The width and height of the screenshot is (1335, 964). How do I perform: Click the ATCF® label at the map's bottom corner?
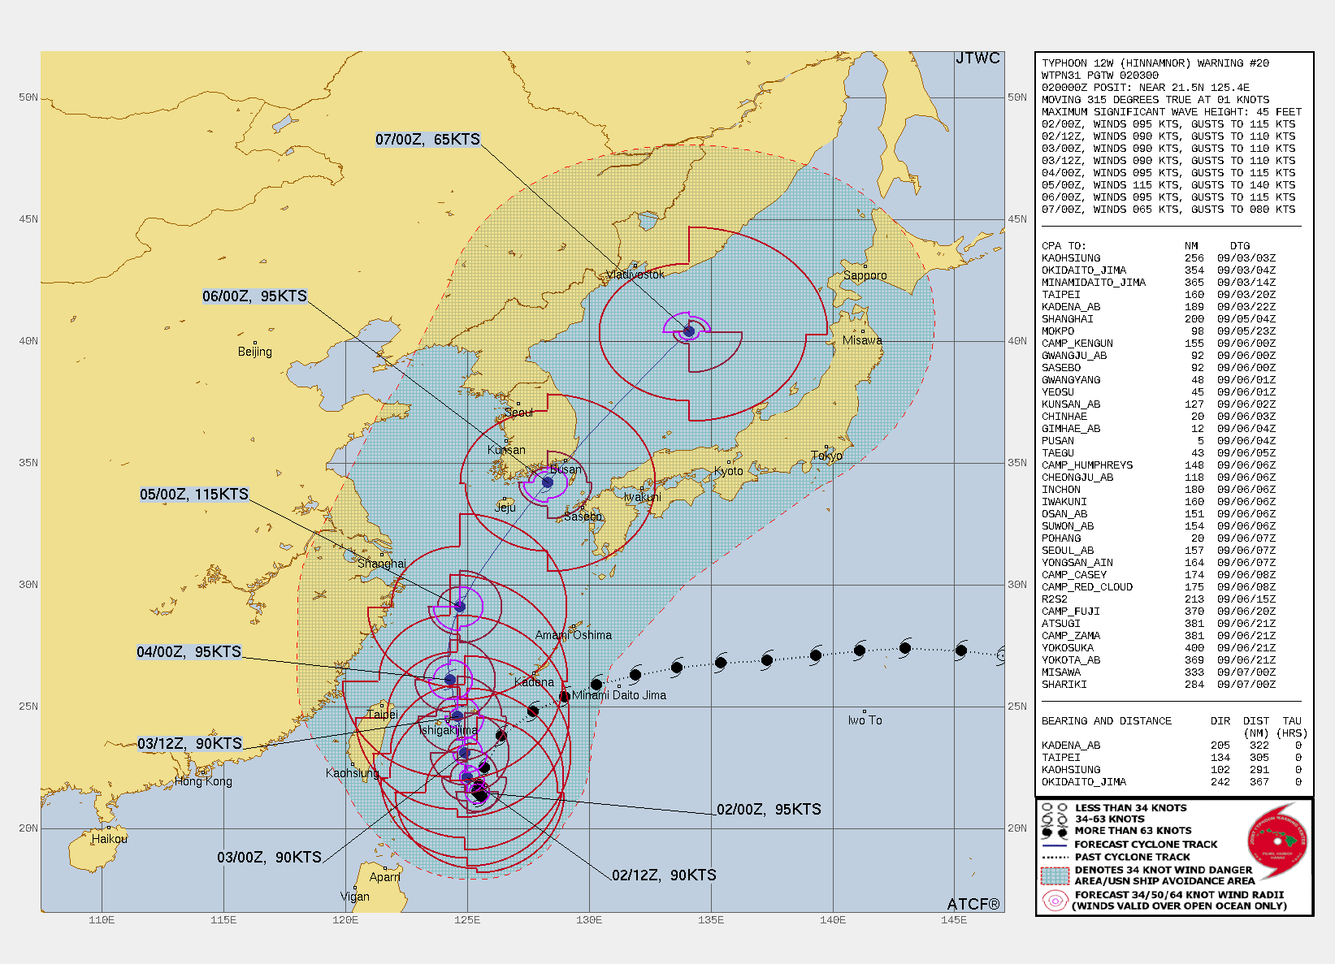[x=973, y=904]
